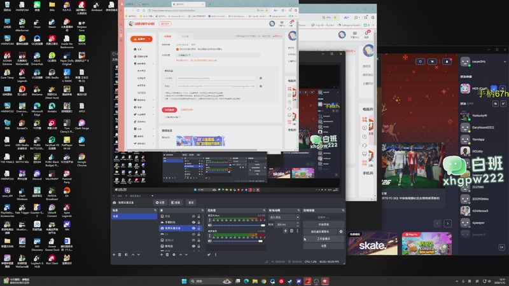Toggle visibility of selected 视频采集设备 source
Screen dimensions: 509x286
pos(193,228)
